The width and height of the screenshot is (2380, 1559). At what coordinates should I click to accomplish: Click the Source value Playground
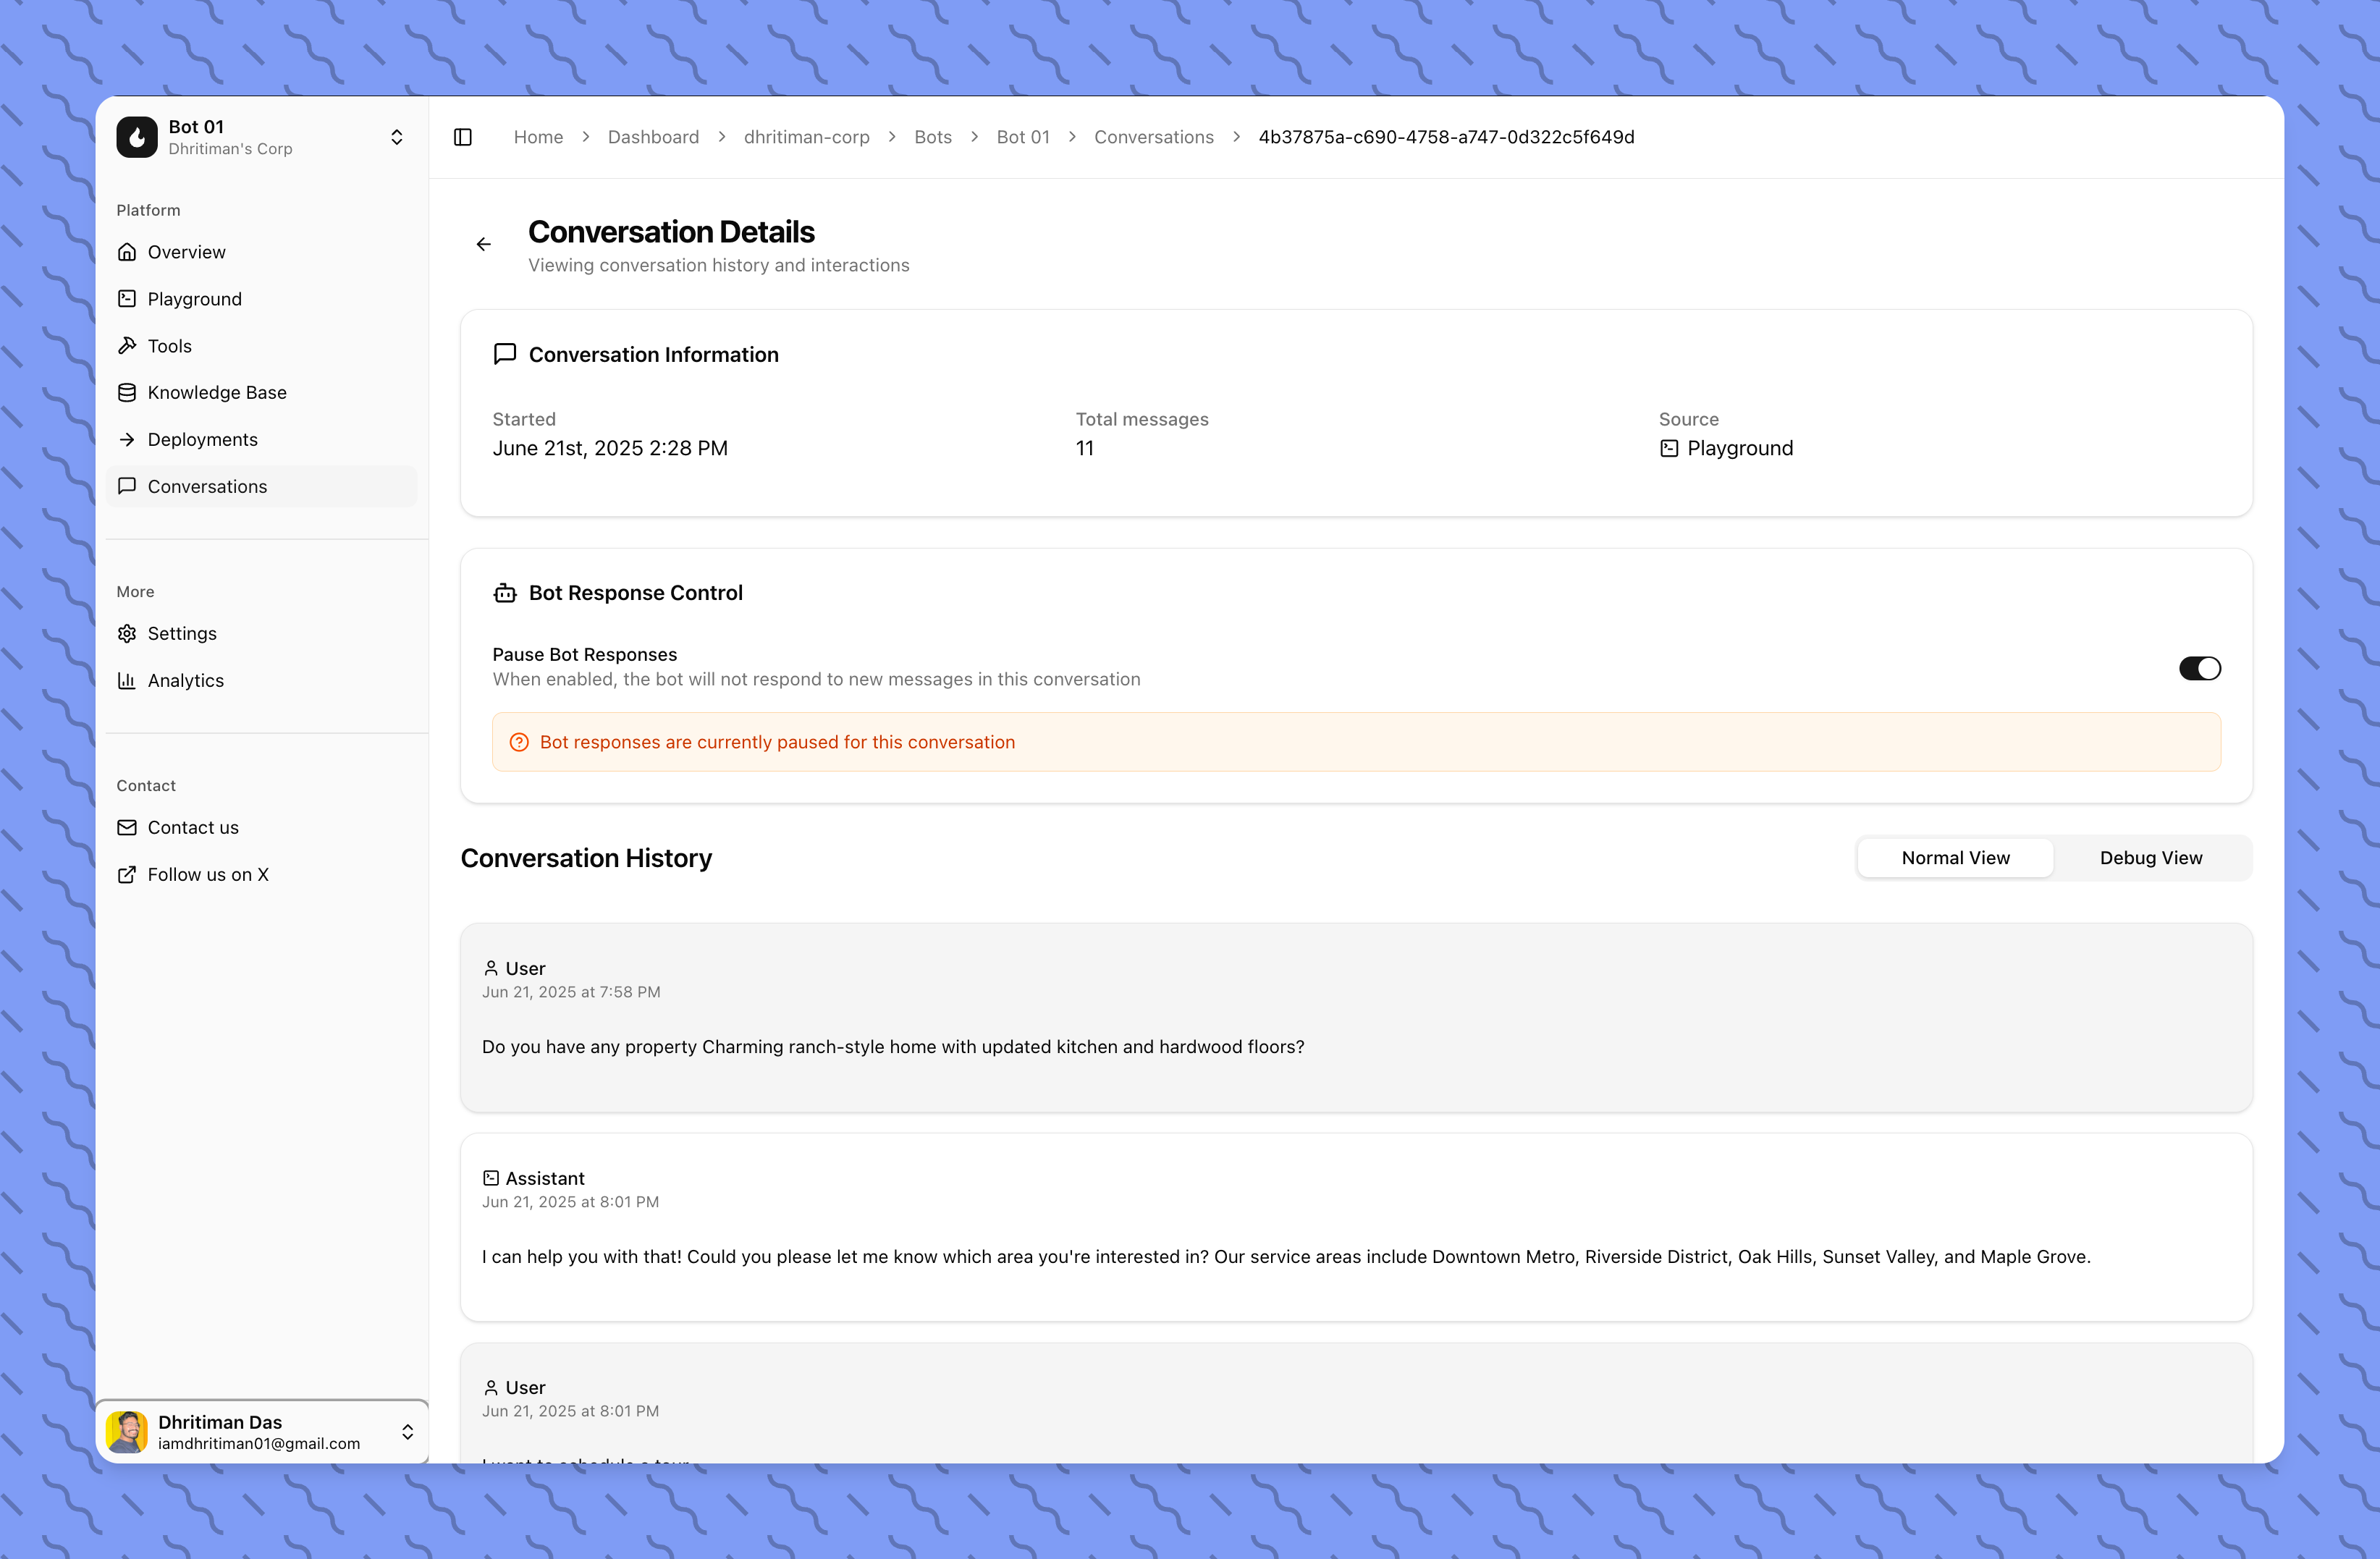1740,449
